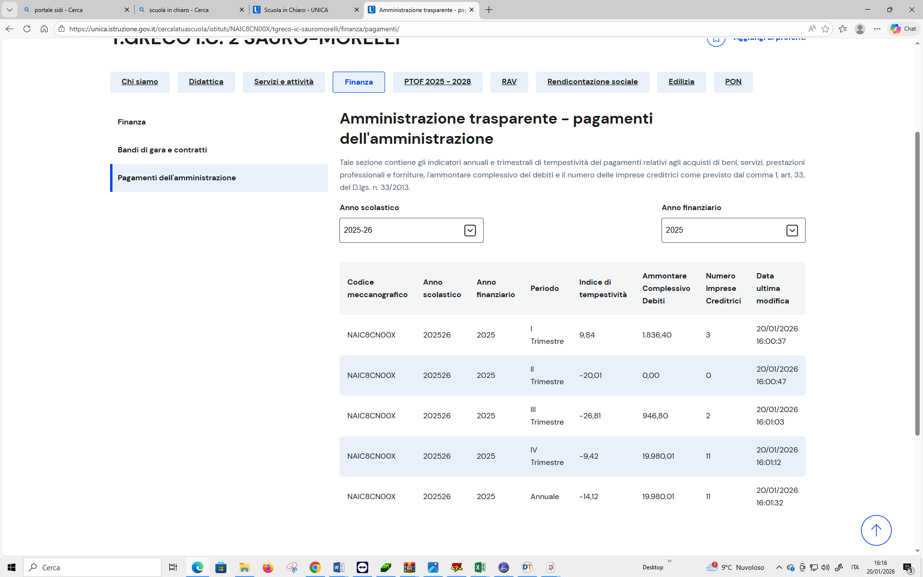Click the read aloud icon in address bar

(x=811, y=29)
